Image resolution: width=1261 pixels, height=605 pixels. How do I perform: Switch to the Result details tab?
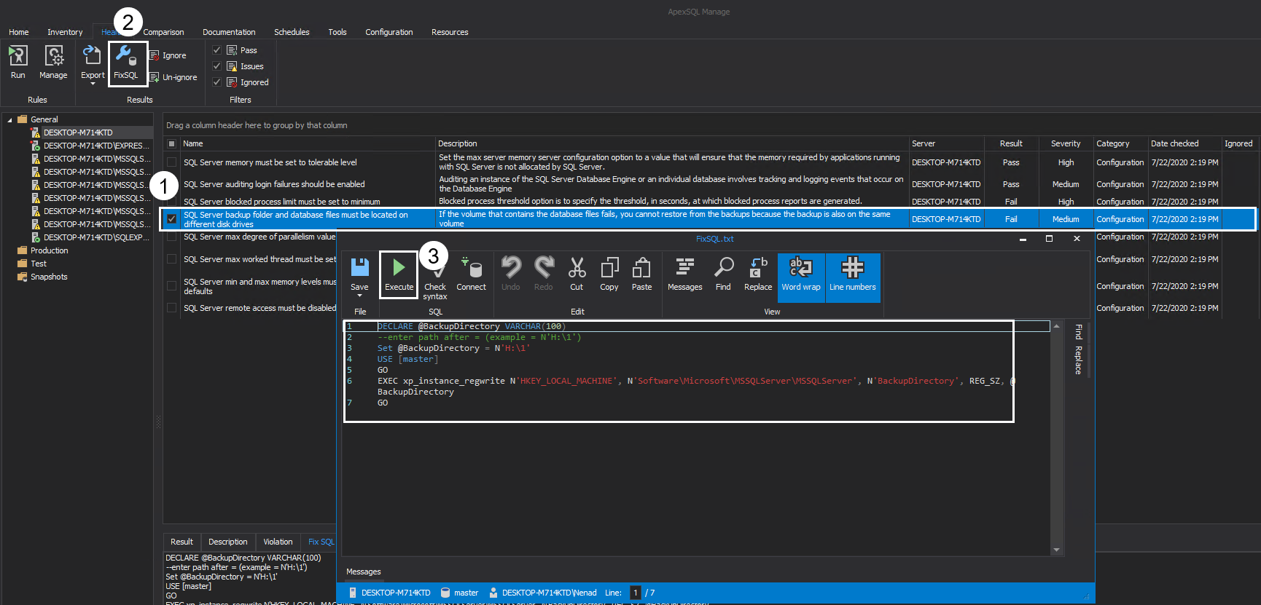tap(181, 542)
